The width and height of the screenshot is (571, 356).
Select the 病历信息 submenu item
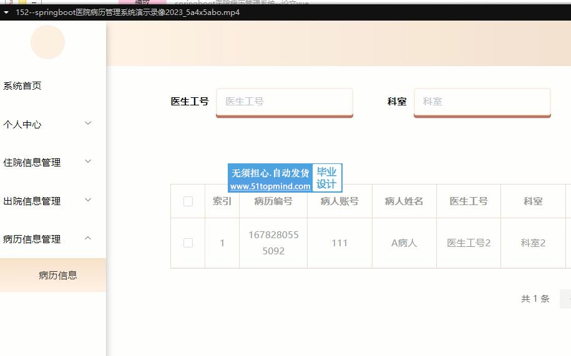click(x=58, y=275)
